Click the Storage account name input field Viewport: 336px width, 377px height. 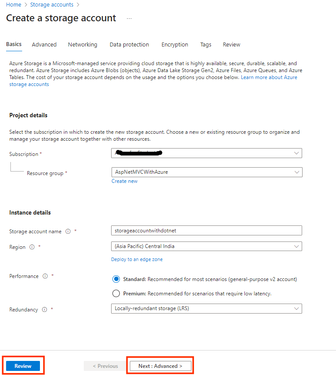207,231
